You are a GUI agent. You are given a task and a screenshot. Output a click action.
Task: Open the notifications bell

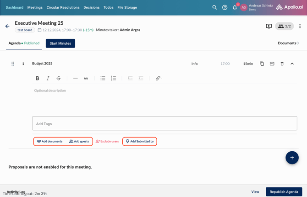pyautogui.click(x=235, y=7)
